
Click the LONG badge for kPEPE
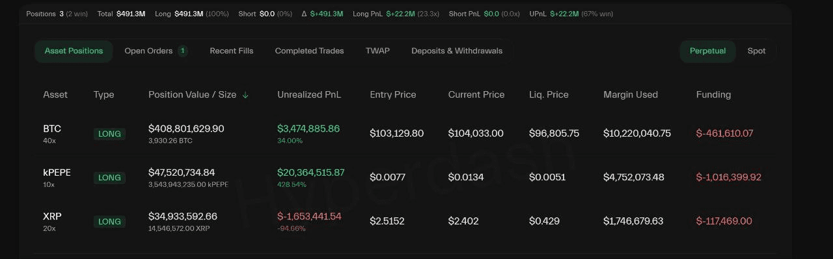pos(109,178)
